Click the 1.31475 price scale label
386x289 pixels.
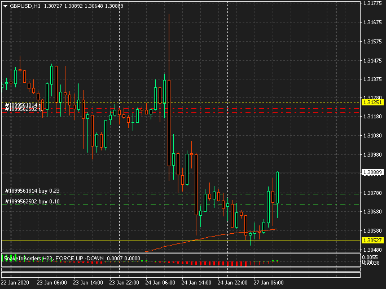tap(372, 60)
